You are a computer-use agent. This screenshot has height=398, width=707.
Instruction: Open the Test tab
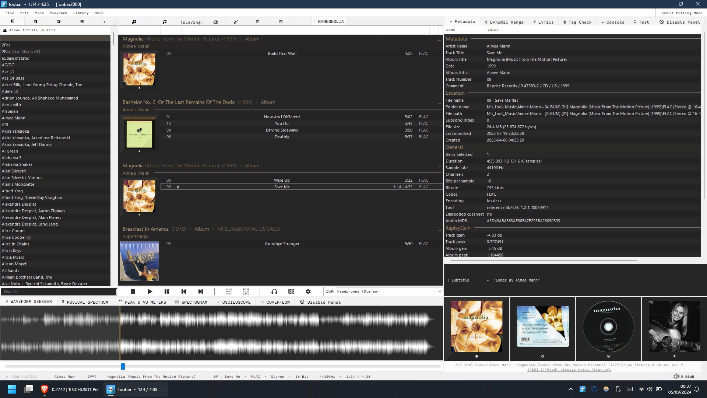pyautogui.click(x=641, y=22)
